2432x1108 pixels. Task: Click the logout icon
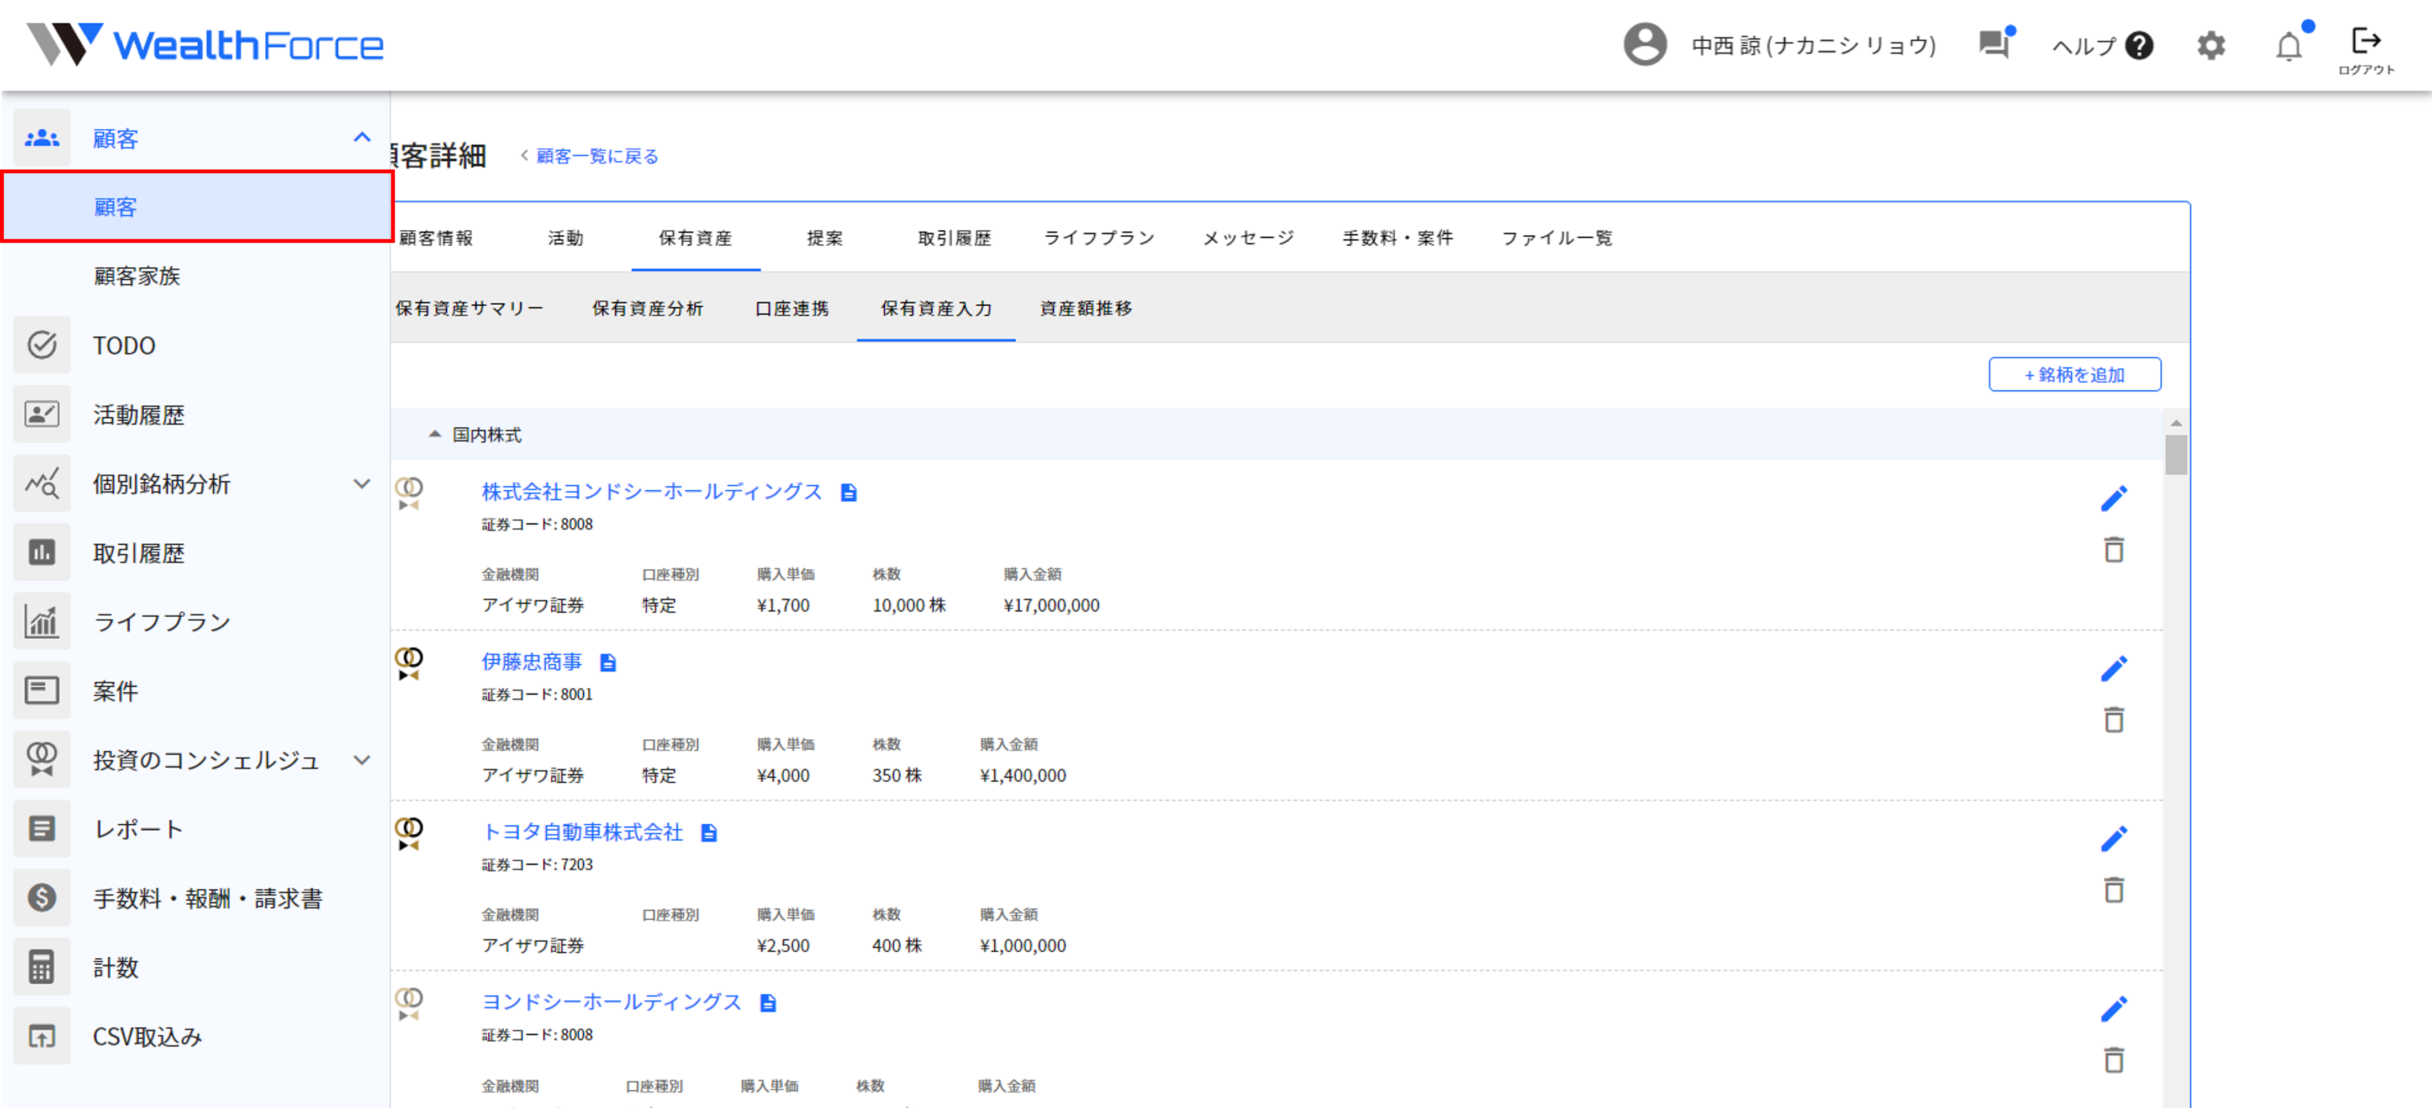click(x=2366, y=41)
